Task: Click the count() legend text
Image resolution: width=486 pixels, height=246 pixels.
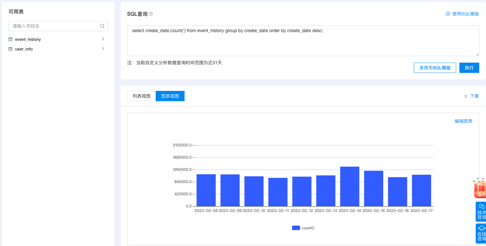Action: tap(308, 228)
